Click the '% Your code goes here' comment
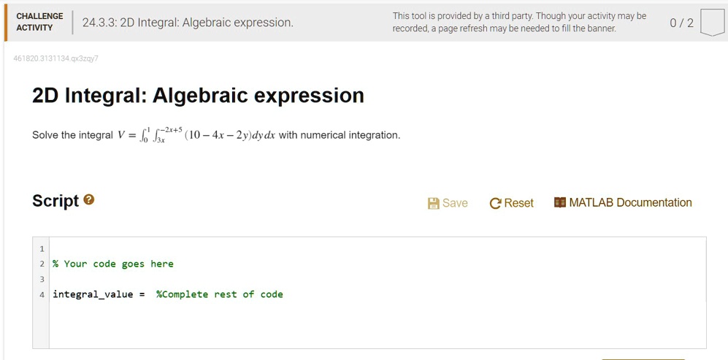 [113, 264]
